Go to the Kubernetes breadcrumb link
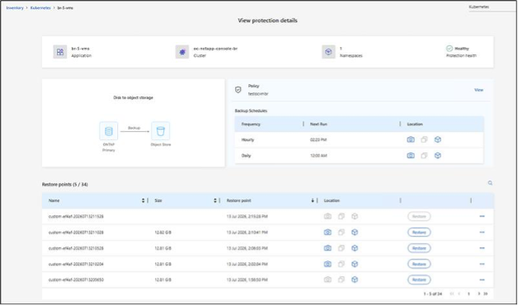The height and width of the screenshot is (305, 518). [40, 8]
